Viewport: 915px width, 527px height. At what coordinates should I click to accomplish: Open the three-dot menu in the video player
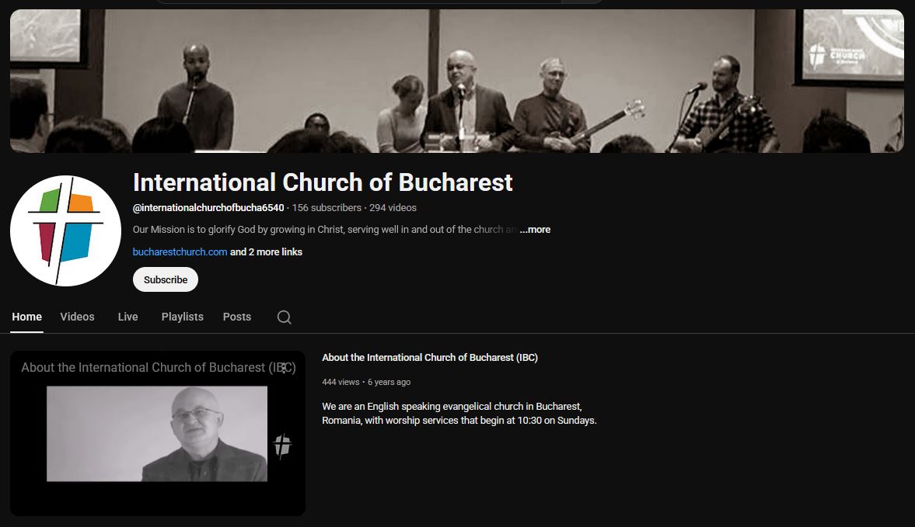click(x=285, y=368)
